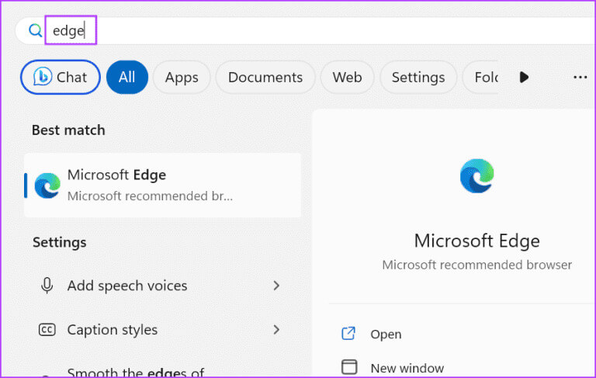Image resolution: width=596 pixels, height=378 pixels.
Task: Open Microsoft Edge from preview pane
Action: [x=386, y=335]
